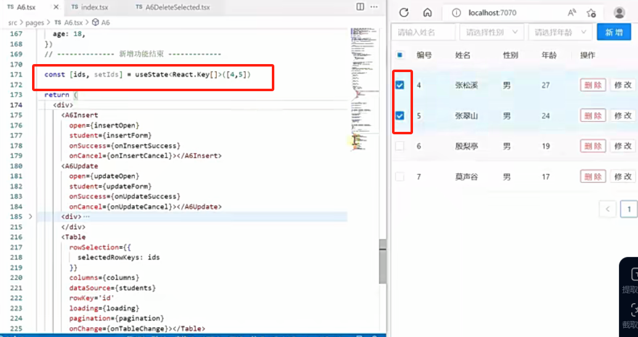The width and height of the screenshot is (638, 337).
Task: Click the 年龄 column header
Action: (x=549, y=55)
